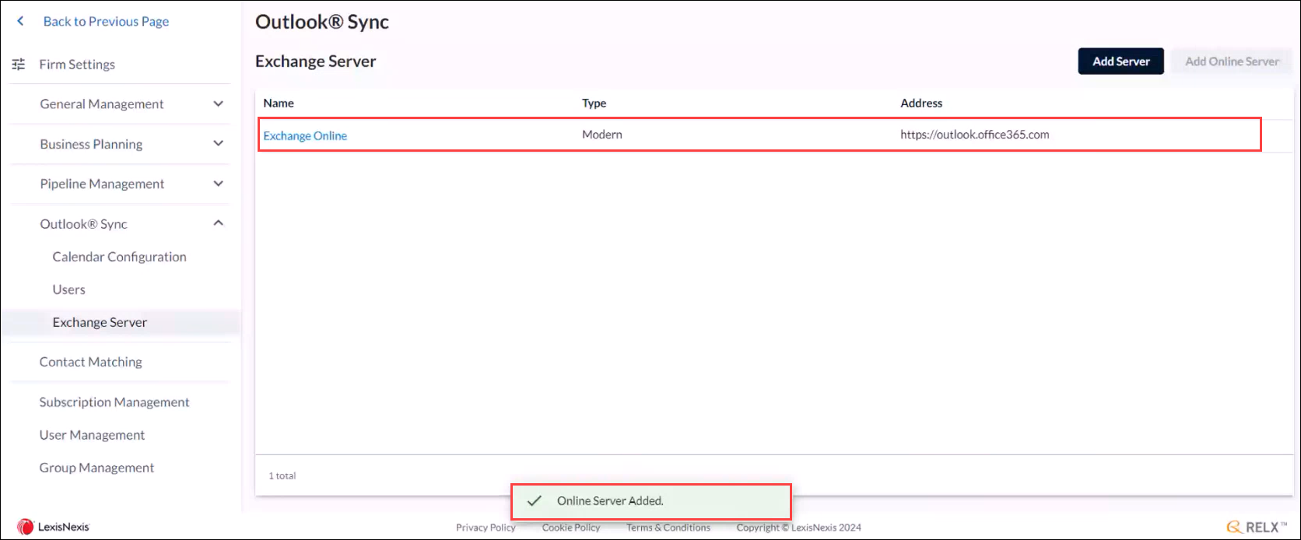Open Group Management

pos(96,468)
